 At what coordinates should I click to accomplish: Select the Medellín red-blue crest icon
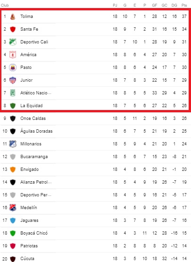pos(13,208)
